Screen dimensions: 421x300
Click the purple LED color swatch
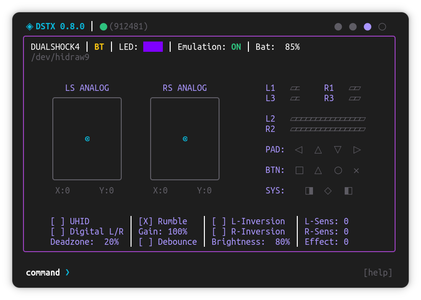coord(153,47)
